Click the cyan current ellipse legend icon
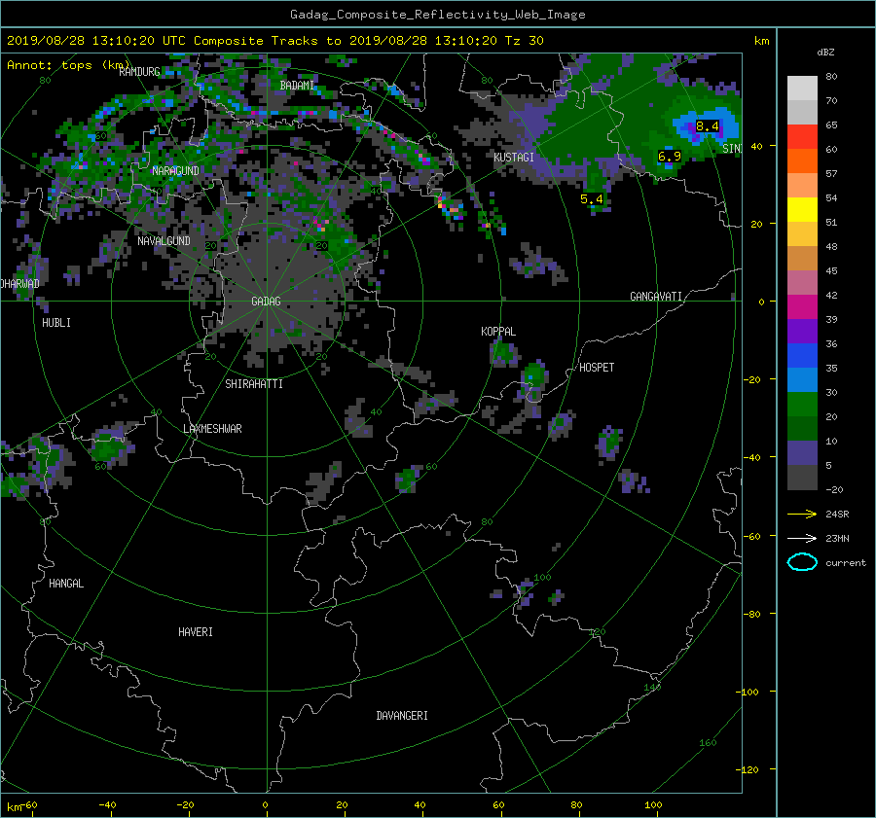 (802, 562)
